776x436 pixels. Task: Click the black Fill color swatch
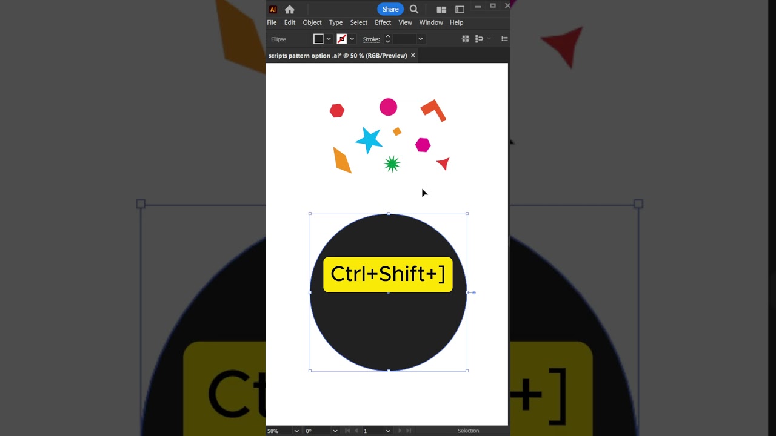coord(318,39)
